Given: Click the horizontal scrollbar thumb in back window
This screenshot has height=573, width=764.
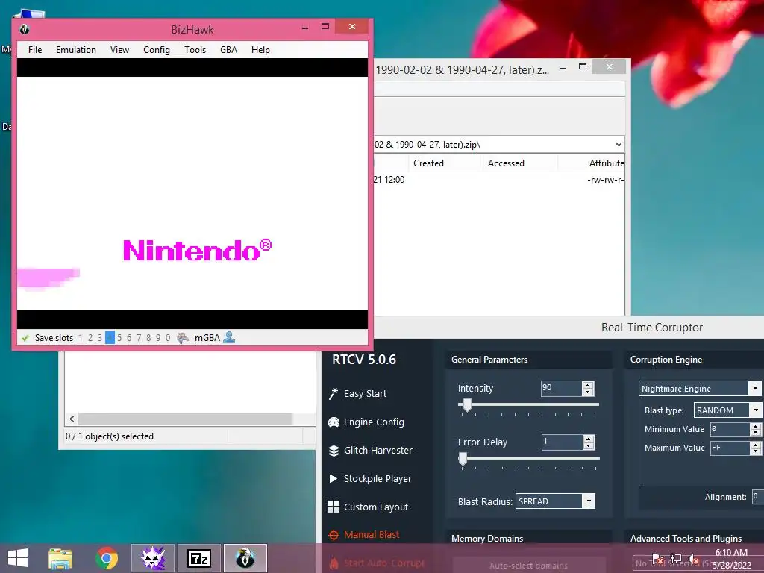Looking at the screenshot, I should [185, 419].
